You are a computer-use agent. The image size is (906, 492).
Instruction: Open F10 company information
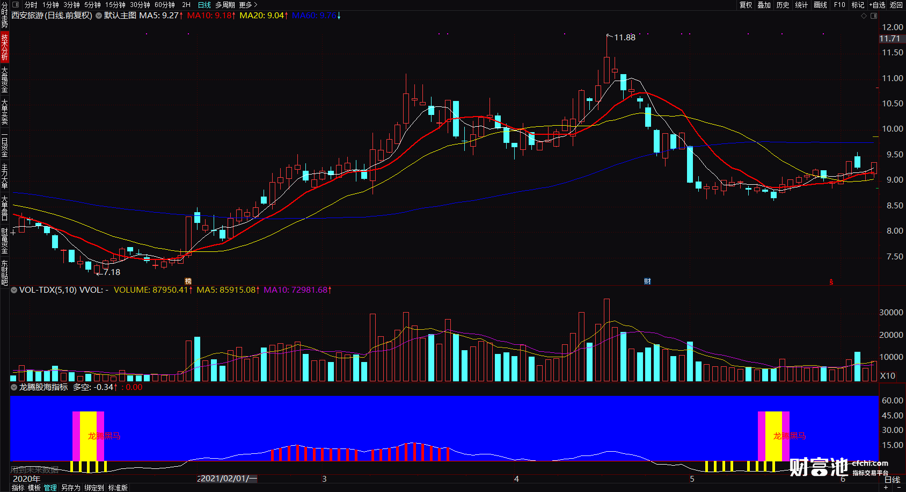839,4
